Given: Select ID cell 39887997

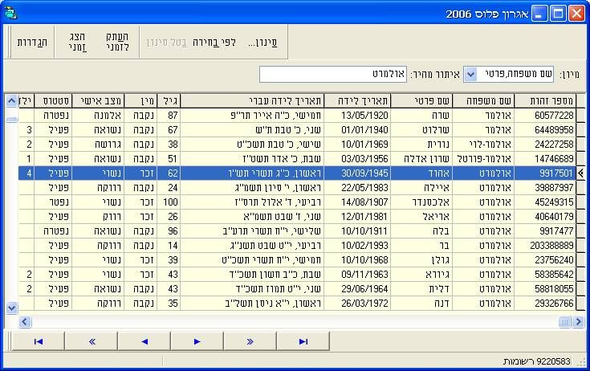Looking at the screenshot, I should 545,187.
